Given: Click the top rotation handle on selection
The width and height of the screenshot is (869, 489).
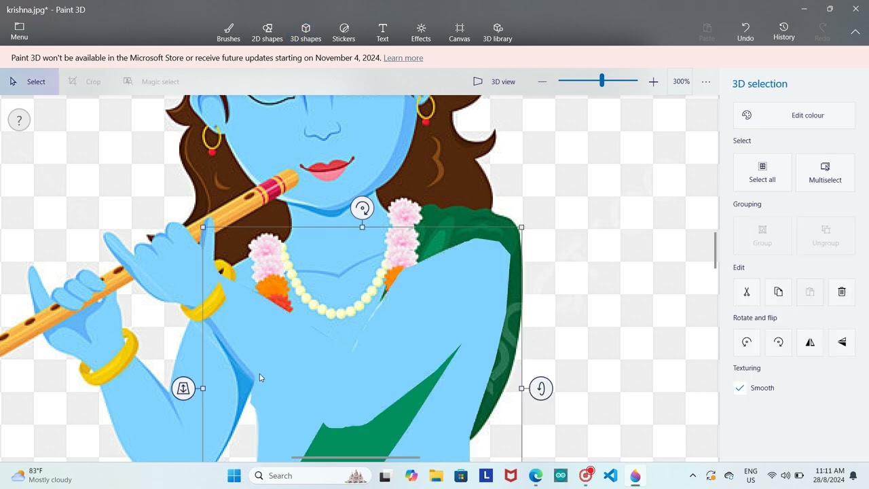Looking at the screenshot, I should [362, 208].
